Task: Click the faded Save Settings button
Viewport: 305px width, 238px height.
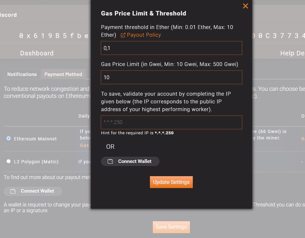Action: (x=171, y=227)
